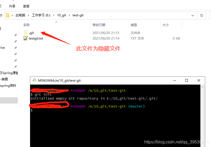Sort by 类型 column header
The width and height of the screenshot is (211, 147).
coord(134,25)
